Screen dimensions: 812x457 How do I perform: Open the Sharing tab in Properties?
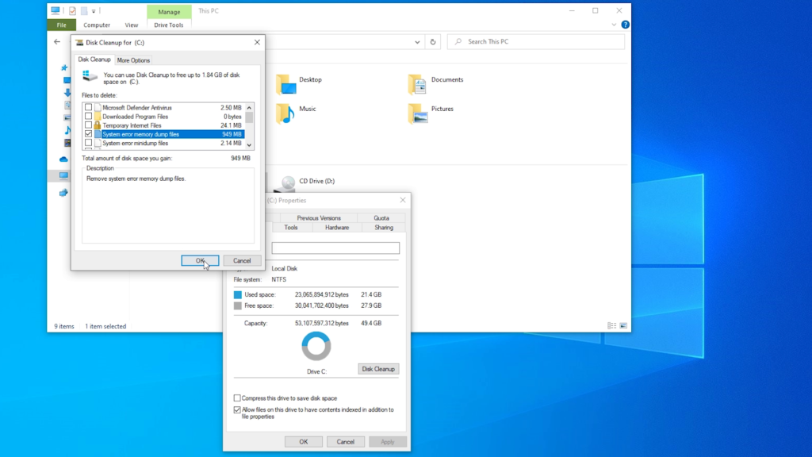(x=384, y=228)
